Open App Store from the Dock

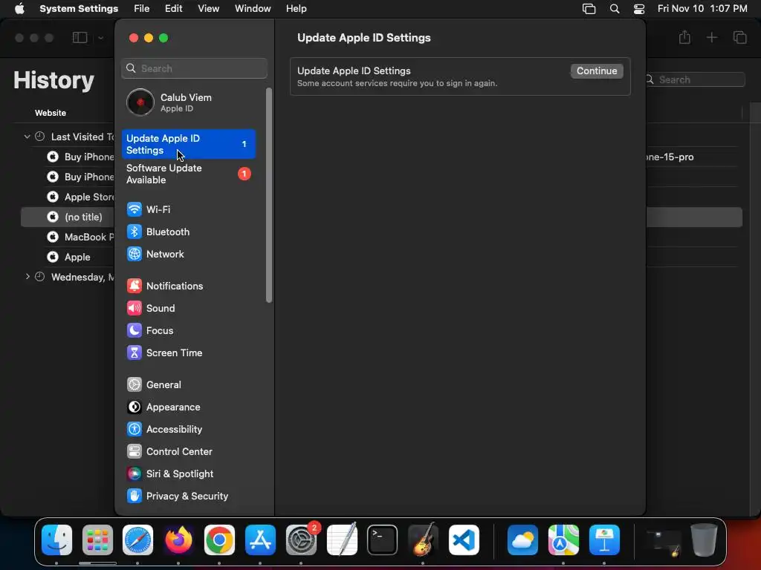pos(260,540)
